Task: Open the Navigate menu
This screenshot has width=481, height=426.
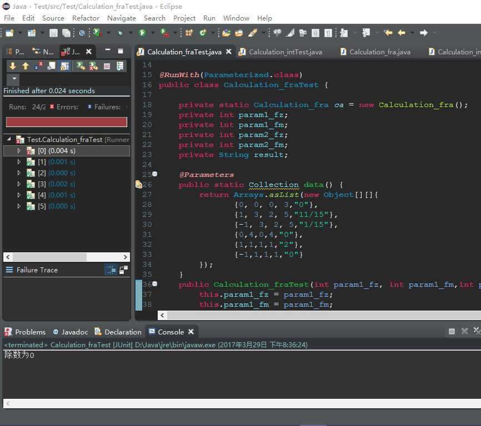Action: tap(122, 18)
